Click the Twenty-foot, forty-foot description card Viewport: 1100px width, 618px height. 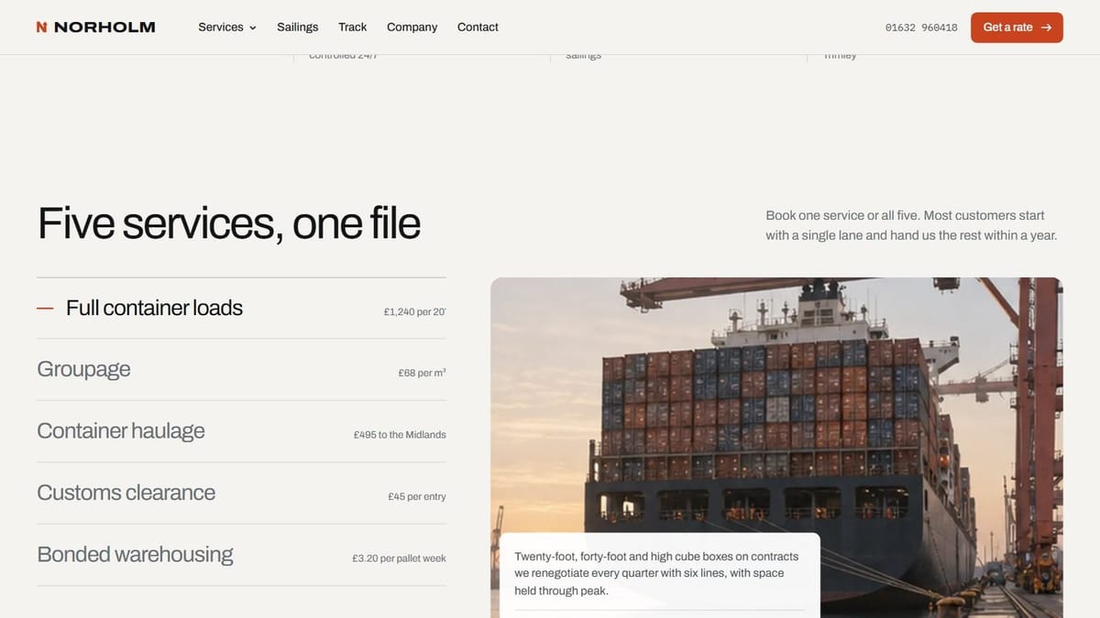[x=660, y=575]
